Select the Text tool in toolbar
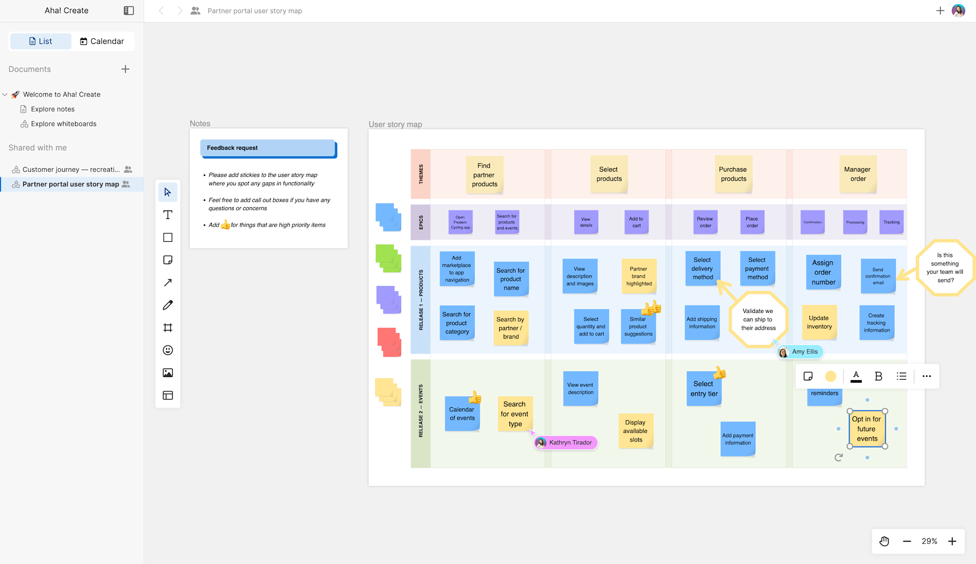976x564 pixels. point(168,215)
